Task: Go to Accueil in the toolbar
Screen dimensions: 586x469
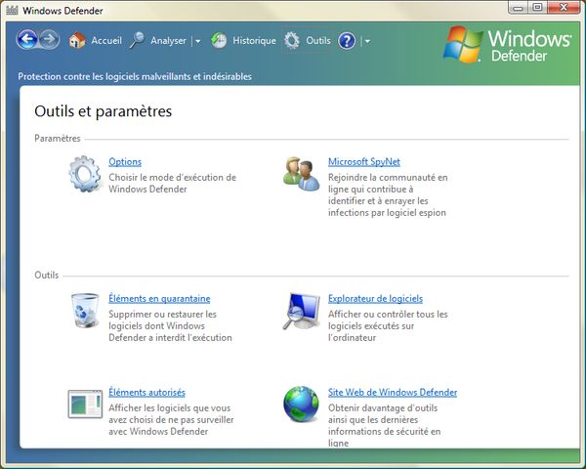Action: click(x=95, y=41)
